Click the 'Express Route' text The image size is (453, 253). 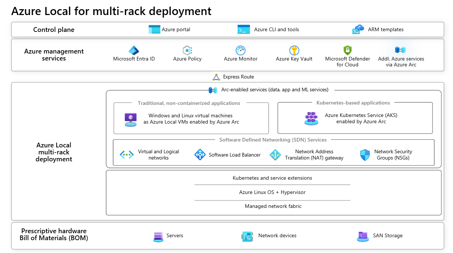tap(238, 77)
